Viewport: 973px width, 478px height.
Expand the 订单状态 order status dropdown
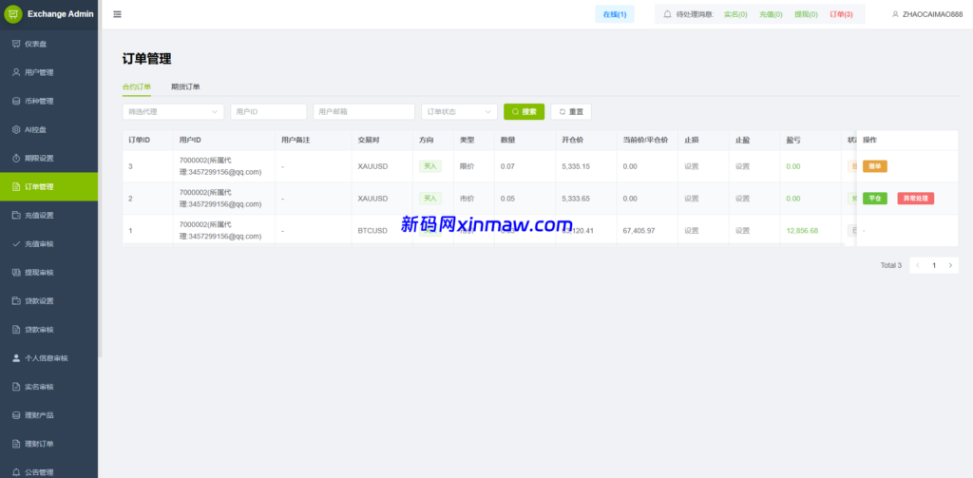(459, 112)
